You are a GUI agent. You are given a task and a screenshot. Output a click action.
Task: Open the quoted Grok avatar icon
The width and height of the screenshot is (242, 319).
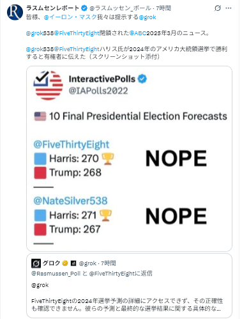[x=36, y=263]
